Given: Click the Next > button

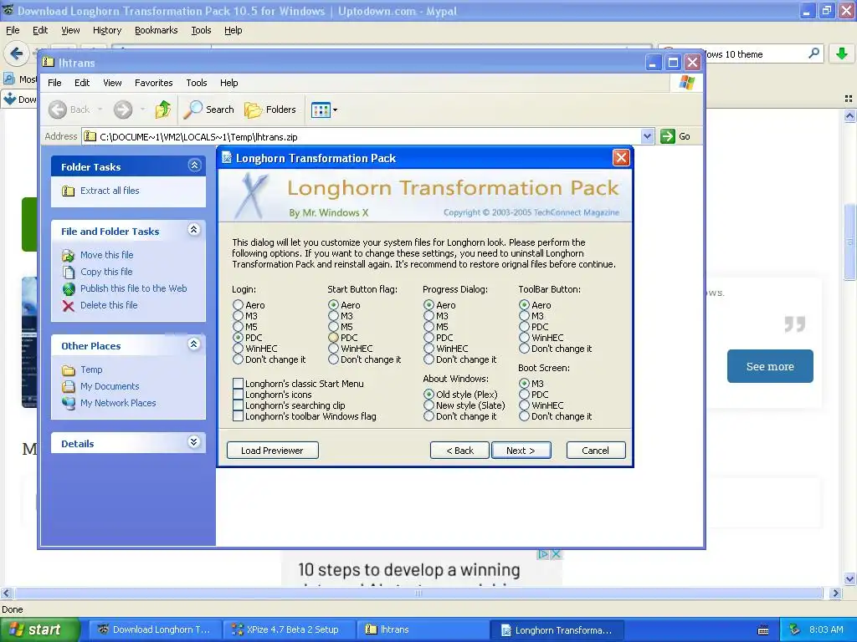Looking at the screenshot, I should point(521,451).
